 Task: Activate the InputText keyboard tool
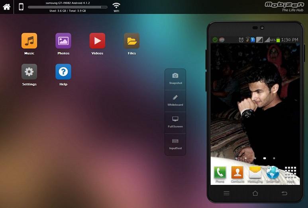pyautogui.click(x=175, y=144)
